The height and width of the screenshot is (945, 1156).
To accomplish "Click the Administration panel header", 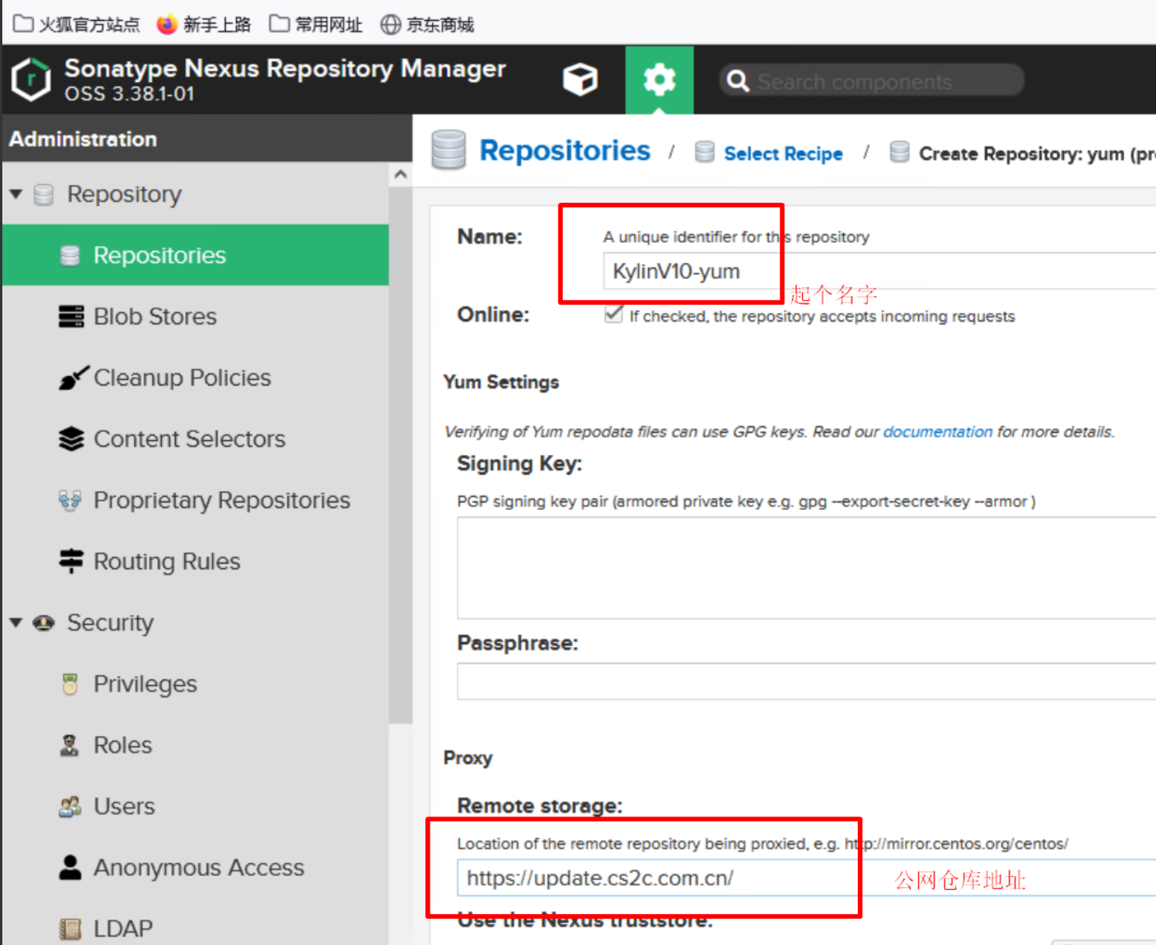I will point(208,139).
